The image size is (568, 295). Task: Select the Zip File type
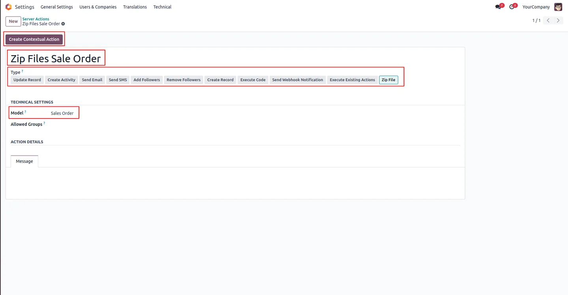point(389,80)
